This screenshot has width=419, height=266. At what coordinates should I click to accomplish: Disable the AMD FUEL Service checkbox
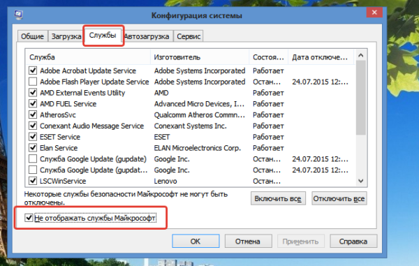[33, 103]
